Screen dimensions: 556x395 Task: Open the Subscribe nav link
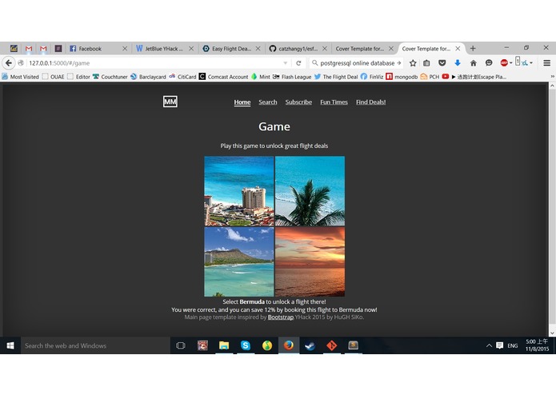coord(298,102)
